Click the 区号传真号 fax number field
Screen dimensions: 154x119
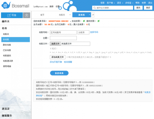(63, 32)
